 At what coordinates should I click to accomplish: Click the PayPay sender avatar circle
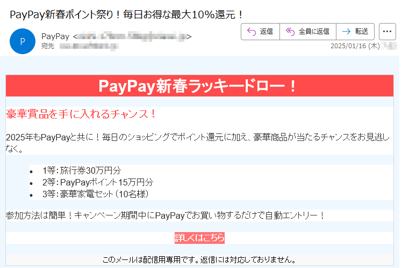coord(23,41)
